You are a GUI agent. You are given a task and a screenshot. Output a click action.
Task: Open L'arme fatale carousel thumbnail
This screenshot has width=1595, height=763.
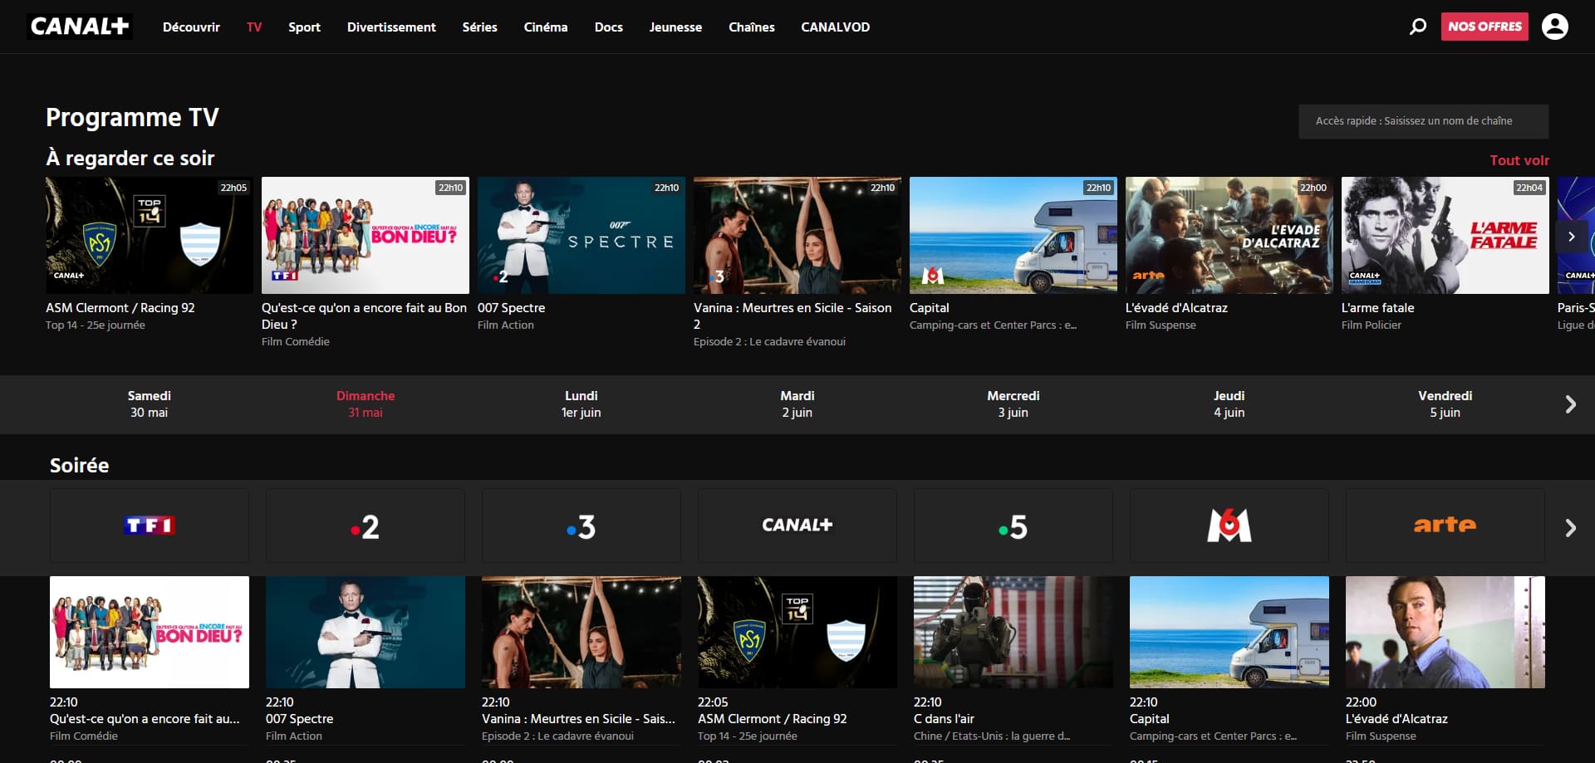1445,235
